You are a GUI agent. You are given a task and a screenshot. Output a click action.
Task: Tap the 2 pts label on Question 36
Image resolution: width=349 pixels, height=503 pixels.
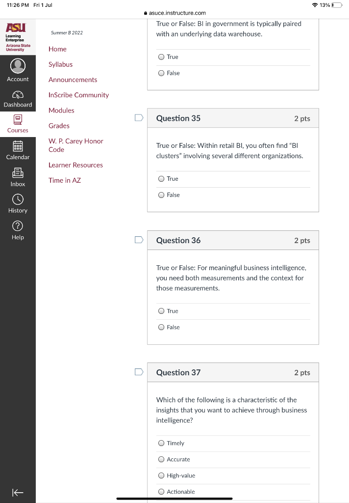pos(302,240)
